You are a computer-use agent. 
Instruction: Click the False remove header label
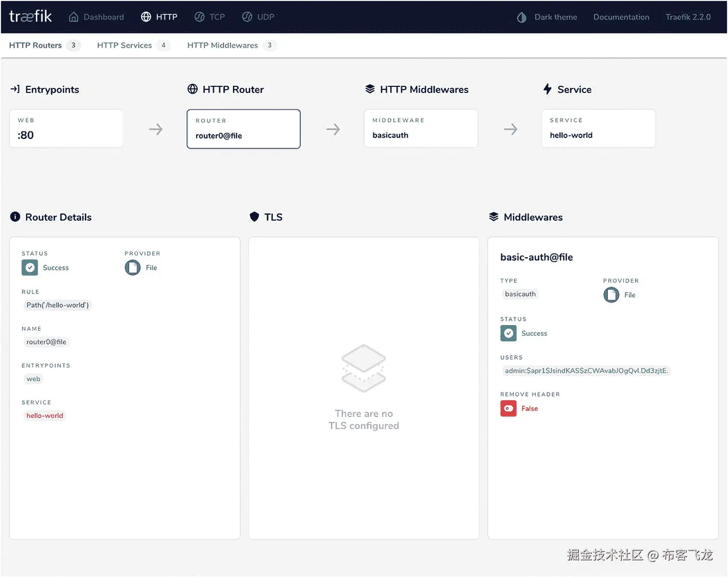[x=530, y=408]
